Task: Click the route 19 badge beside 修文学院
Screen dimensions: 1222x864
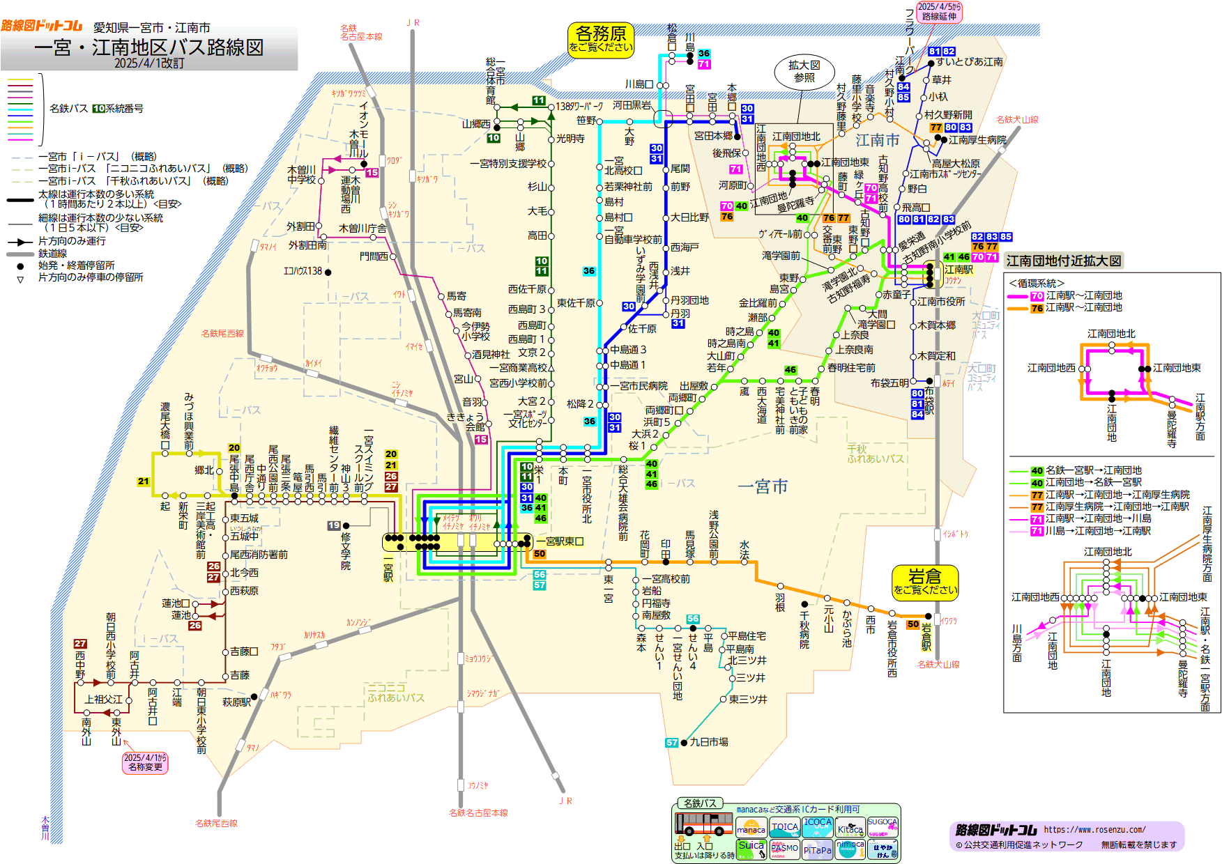Action: [x=334, y=525]
